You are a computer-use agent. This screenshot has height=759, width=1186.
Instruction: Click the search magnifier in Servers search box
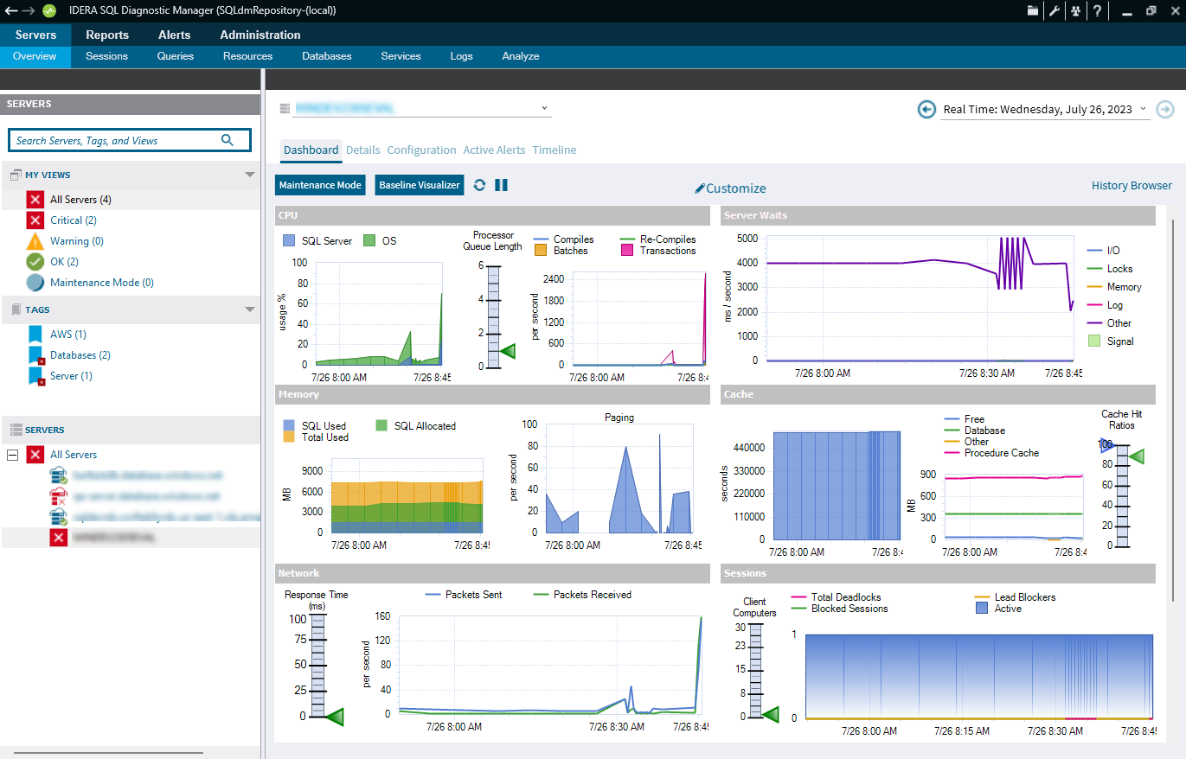(x=228, y=140)
